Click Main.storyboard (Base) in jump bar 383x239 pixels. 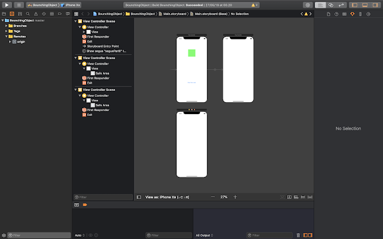(x=209, y=14)
